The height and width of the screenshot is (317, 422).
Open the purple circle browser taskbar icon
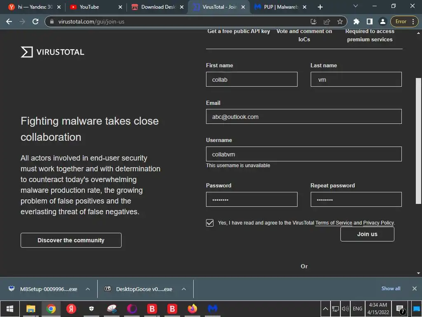[x=132, y=309]
